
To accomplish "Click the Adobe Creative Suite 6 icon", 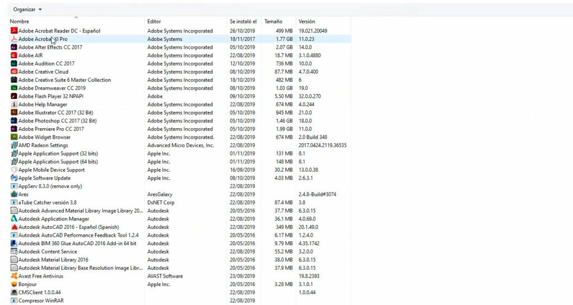I will (14, 80).
